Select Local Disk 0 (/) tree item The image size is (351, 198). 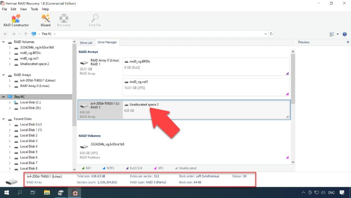coord(31,124)
